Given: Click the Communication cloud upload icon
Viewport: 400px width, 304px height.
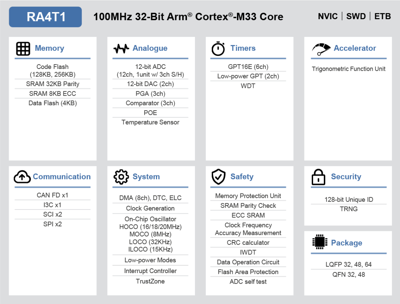Looking at the screenshot, I should (22, 177).
